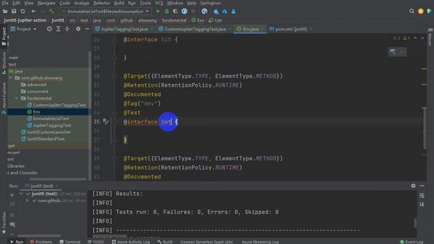Open run configuration dropdown ImmutableListTest$NestedAssumption
This screenshot has height=244, width=434.
point(106,12)
